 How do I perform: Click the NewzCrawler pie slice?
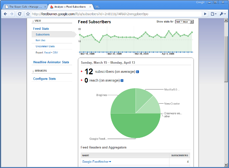(x=151, y=106)
